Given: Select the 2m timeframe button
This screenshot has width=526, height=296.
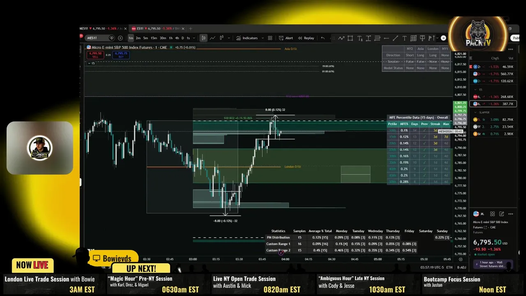Looking at the screenshot, I should [138, 38].
